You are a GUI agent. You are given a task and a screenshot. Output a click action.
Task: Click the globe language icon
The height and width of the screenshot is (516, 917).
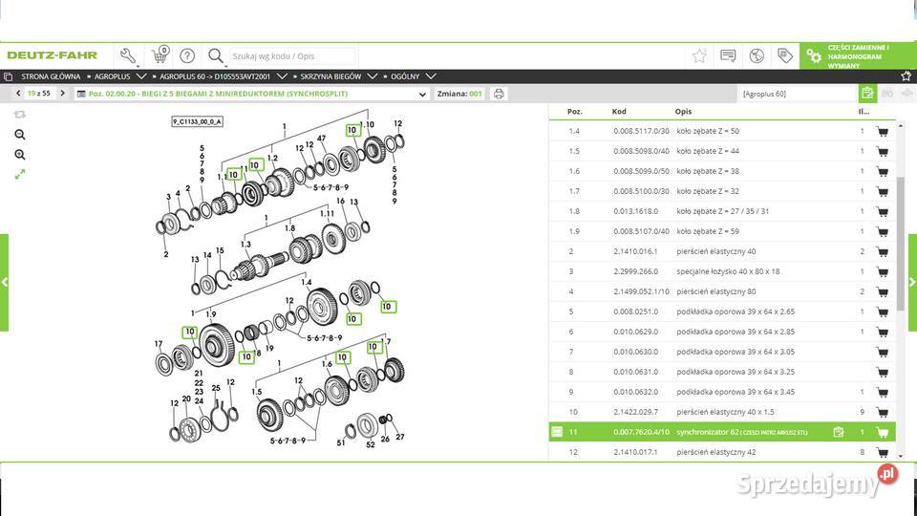coord(757,55)
